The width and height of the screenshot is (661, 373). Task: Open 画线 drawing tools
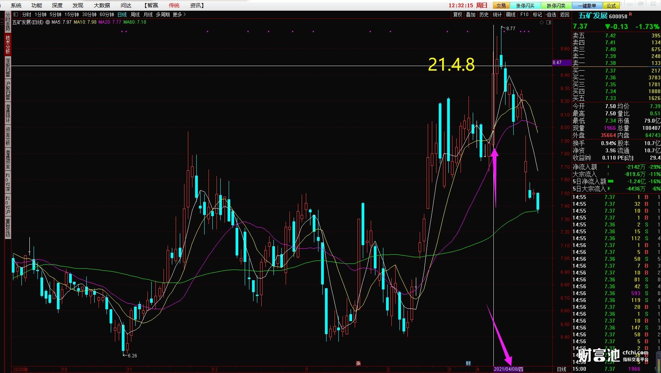[511, 15]
